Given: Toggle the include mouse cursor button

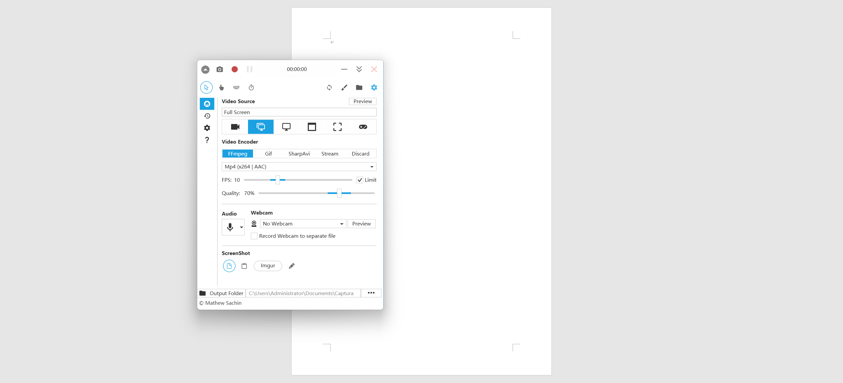Looking at the screenshot, I should tap(206, 88).
